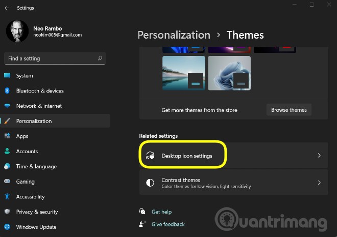The image size is (337, 237).
Task: Click the user profile avatar picture
Action: click(x=17, y=31)
